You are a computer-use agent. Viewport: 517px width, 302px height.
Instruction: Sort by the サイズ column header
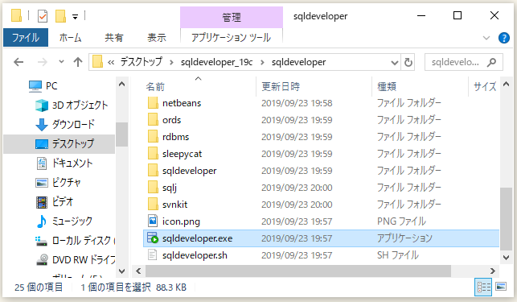(x=485, y=86)
